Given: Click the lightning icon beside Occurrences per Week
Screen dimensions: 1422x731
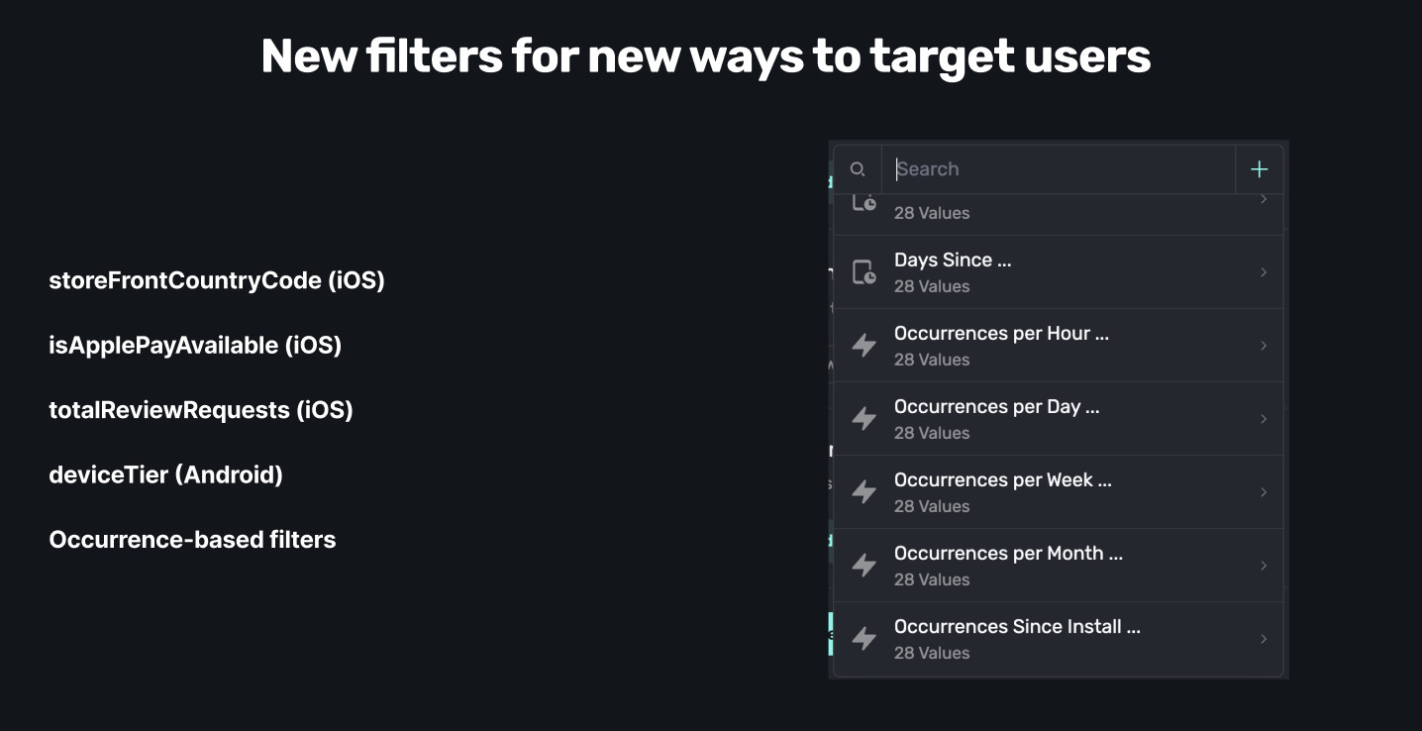Looking at the screenshot, I should 863,491.
